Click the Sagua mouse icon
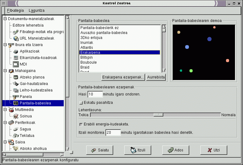 (16, 129)
